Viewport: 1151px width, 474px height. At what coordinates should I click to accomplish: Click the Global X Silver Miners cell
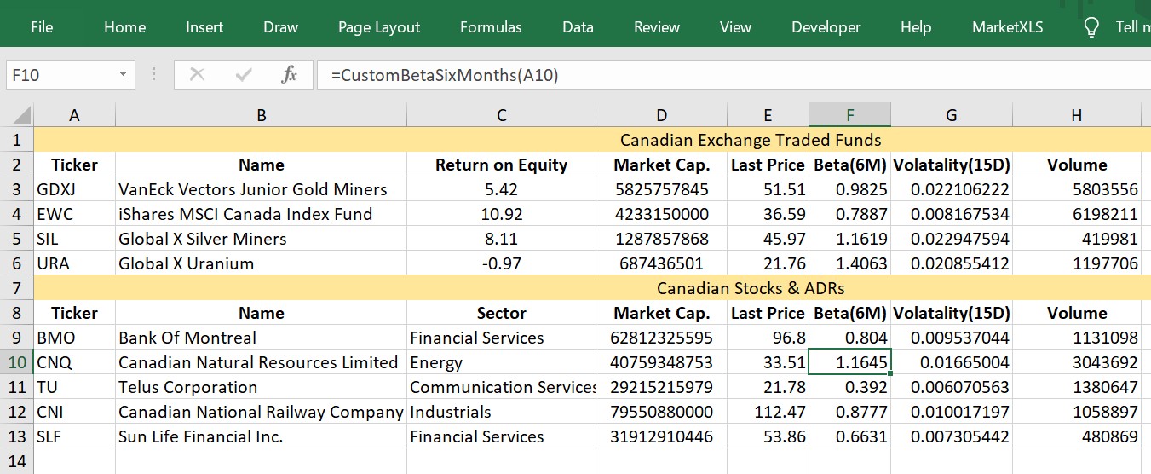pos(262,239)
